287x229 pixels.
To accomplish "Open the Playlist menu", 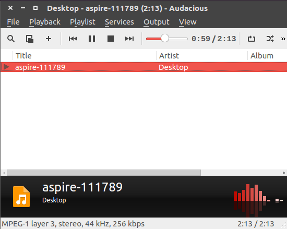I will 82,22.
